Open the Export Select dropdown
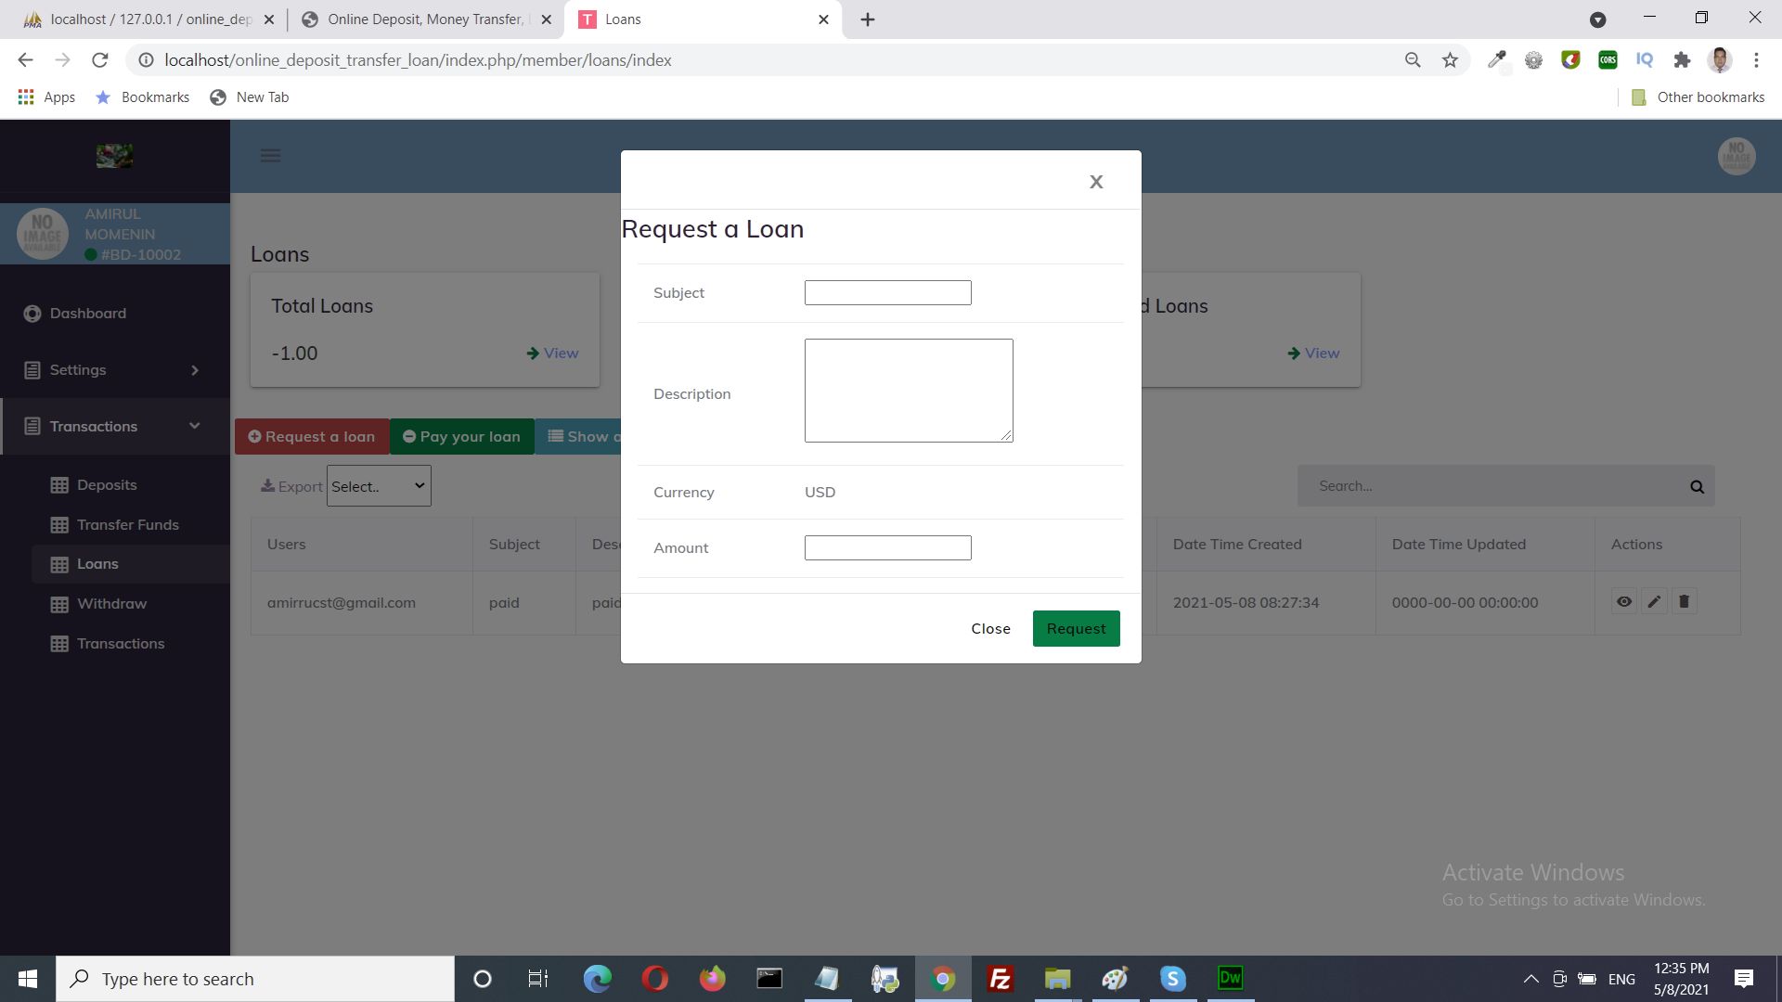Viewport: 1782px width, 1002px height. click(x=379, y=486)
